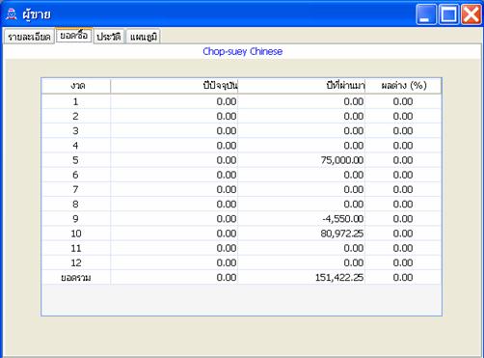484x358 pixels.
Task: Click difference 0.00 in period 5 row
Action: [x=403, y=160]
